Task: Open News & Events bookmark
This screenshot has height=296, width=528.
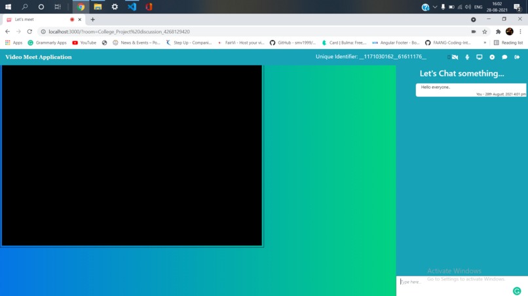Action: 136,42
